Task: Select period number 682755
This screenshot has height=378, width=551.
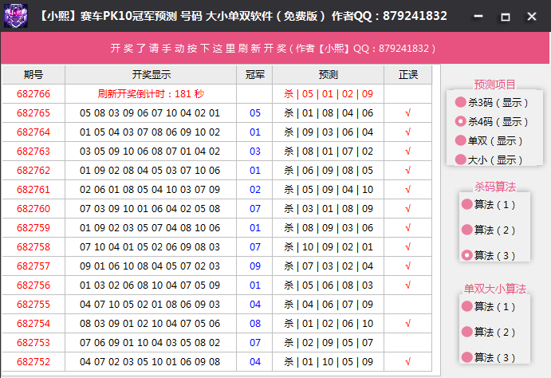Action: click(x=33, y=304)
